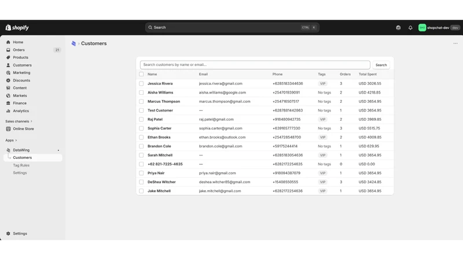Click phone +6285183054636 of Sarah Mitchell
This screenshot has width=463, height=260.
click(x=288, y=155)
